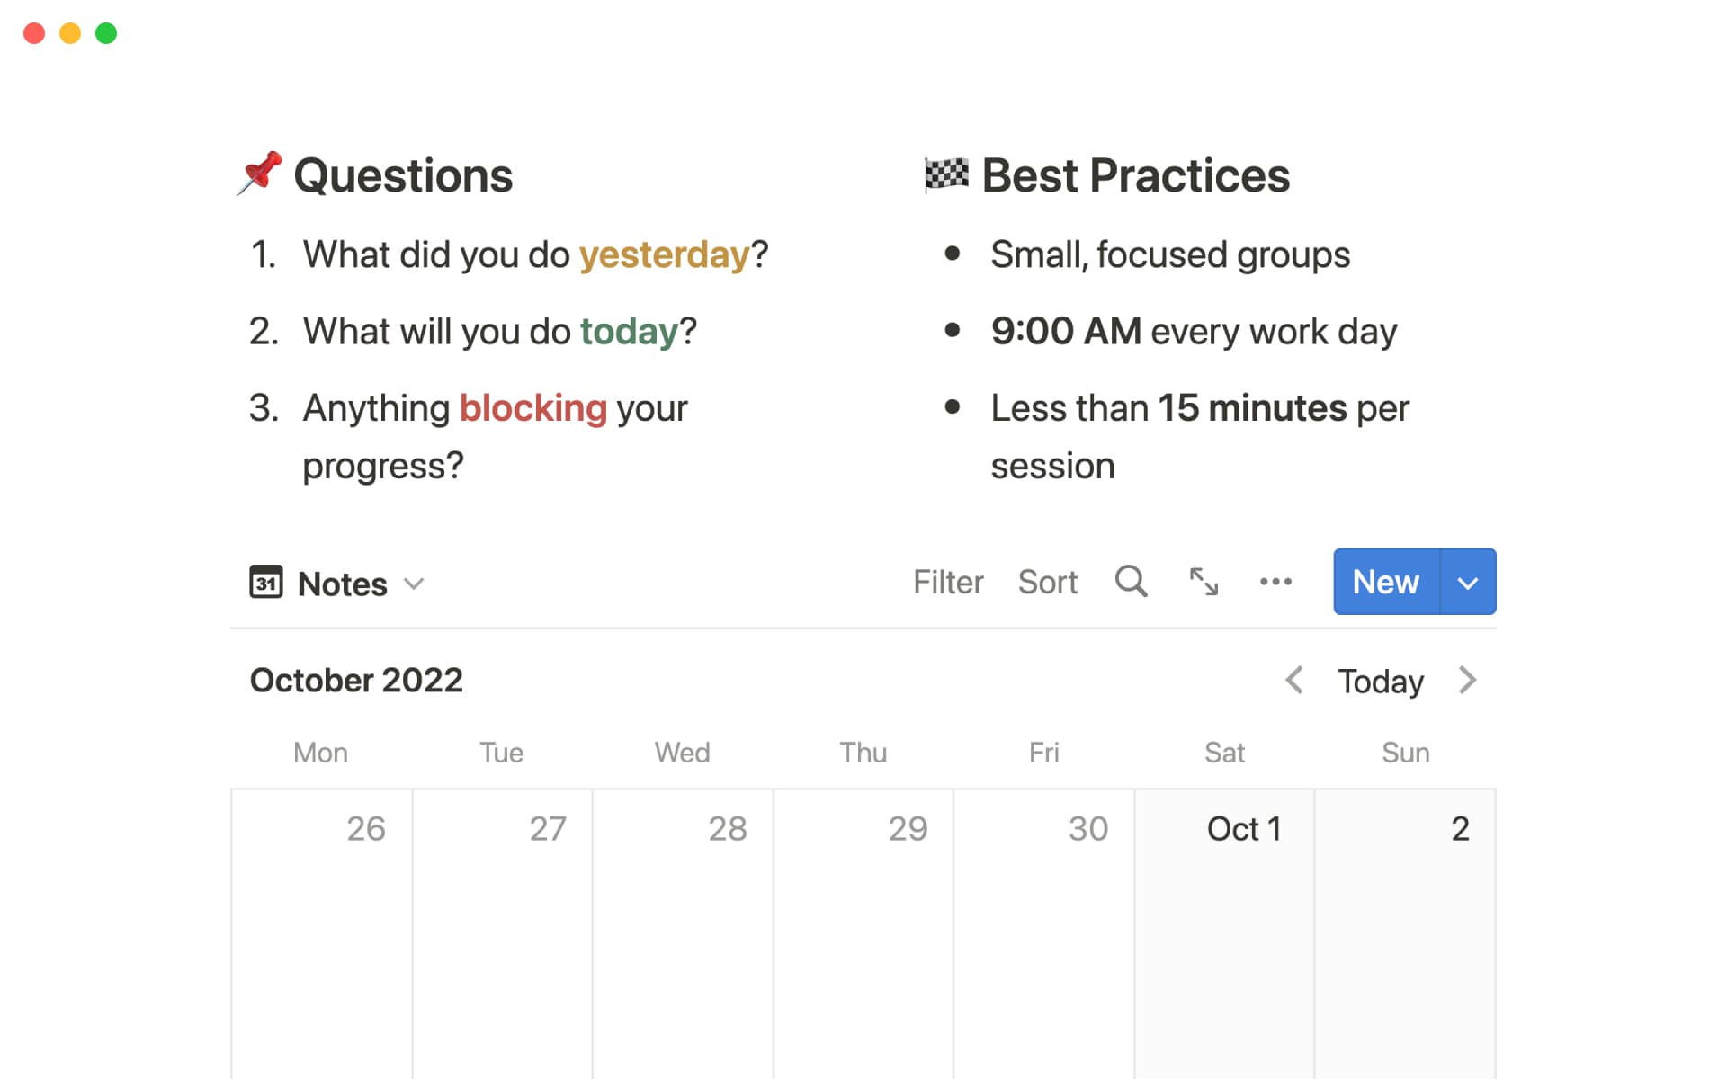Jump to today using the Today button
The height and width of the screenshot is (1079, 1727).
(x=1380, y=682)
